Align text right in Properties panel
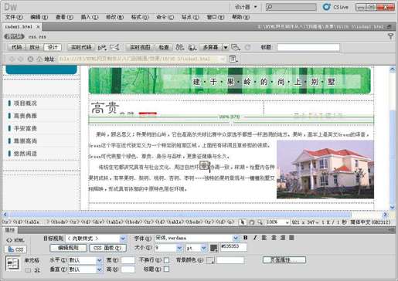The width and height of the screenshot is (398, 281). (x=283, y=238)
